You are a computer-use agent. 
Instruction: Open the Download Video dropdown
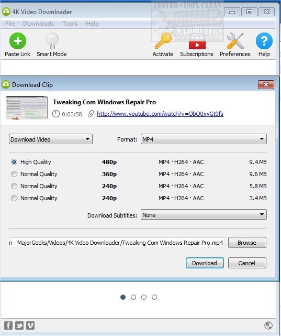51,139
